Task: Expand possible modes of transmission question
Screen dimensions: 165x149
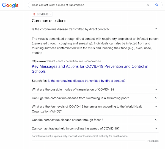Action: pyautogui.click(x=73, y=89)
